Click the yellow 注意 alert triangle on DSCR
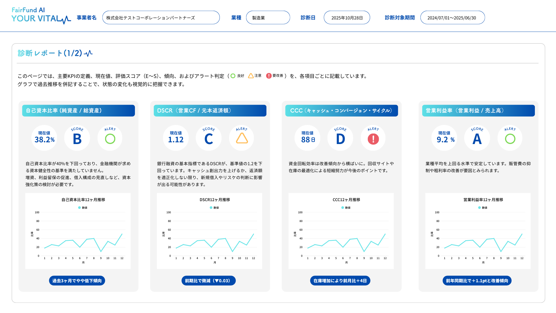The image size is (556, 313). [241, 138]
